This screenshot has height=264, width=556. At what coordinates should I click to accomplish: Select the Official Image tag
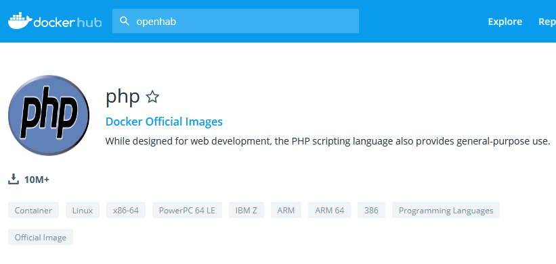coord(41,237)
